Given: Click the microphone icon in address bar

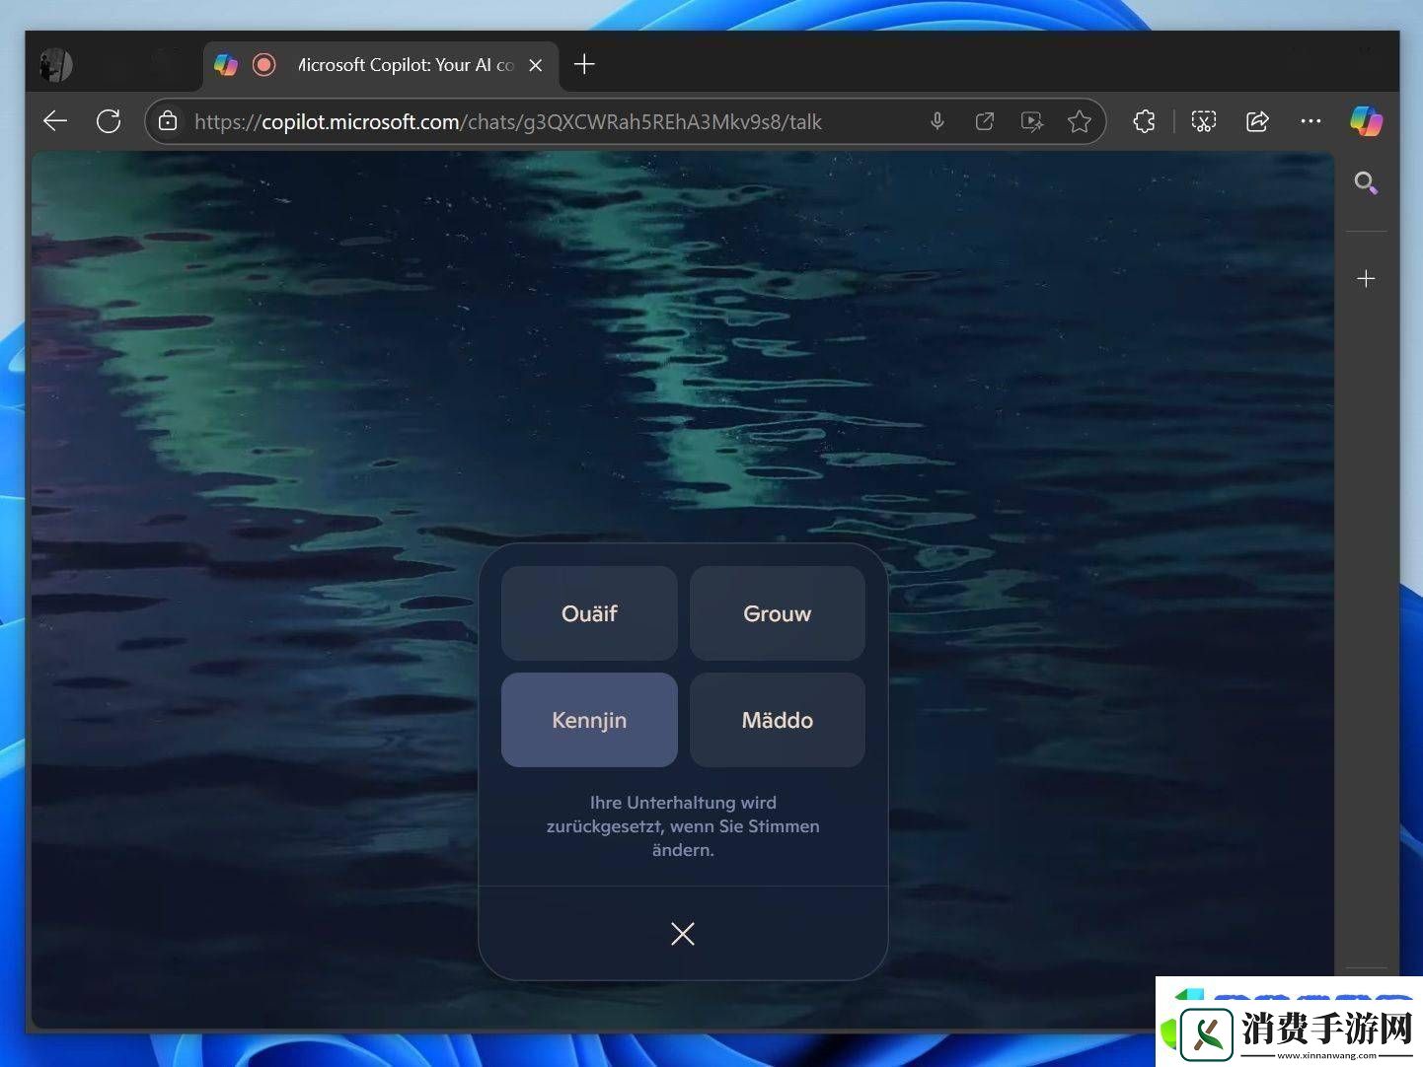Looking at the screenshot, I should point(936,121).
